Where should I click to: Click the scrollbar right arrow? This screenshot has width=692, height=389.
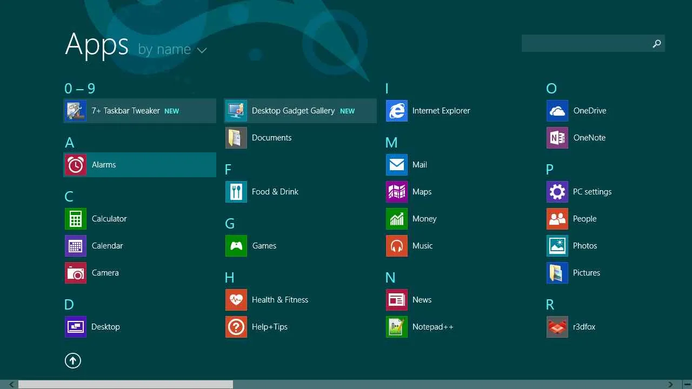click(671, 385)
